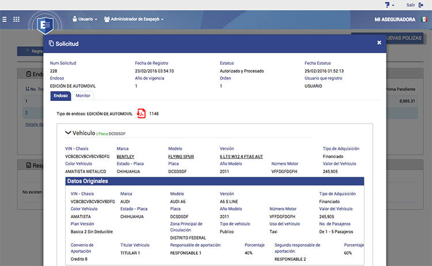Click the TITULAR 1 value
Viewport: 432px width, 266px height.
click(130, 253)
